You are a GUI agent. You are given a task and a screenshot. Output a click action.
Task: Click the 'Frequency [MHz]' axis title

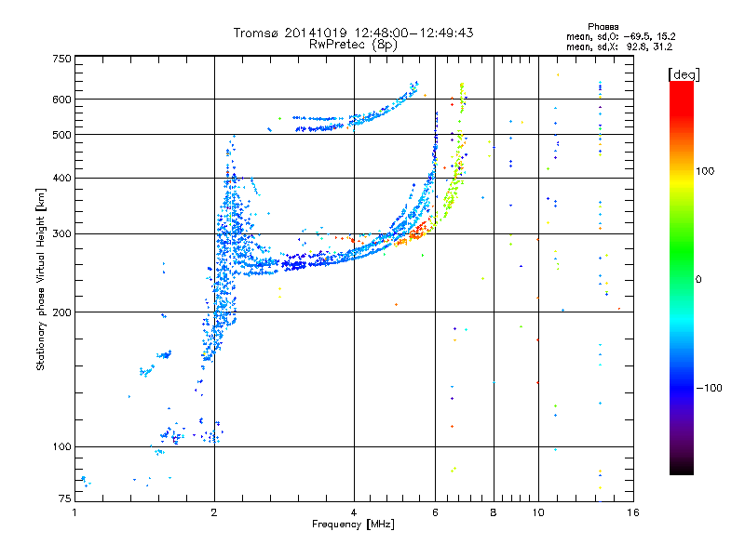tap(353, 525)
